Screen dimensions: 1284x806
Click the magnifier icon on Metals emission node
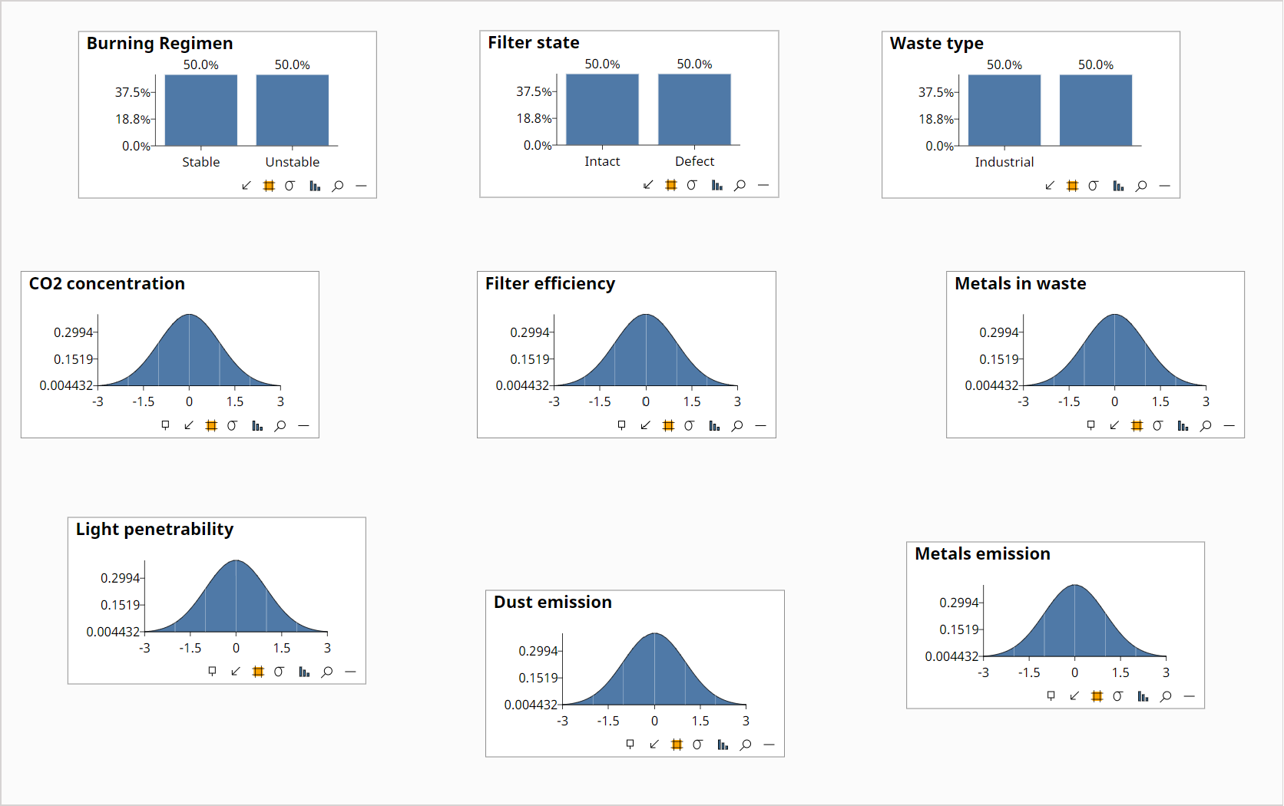[1166, 696]
